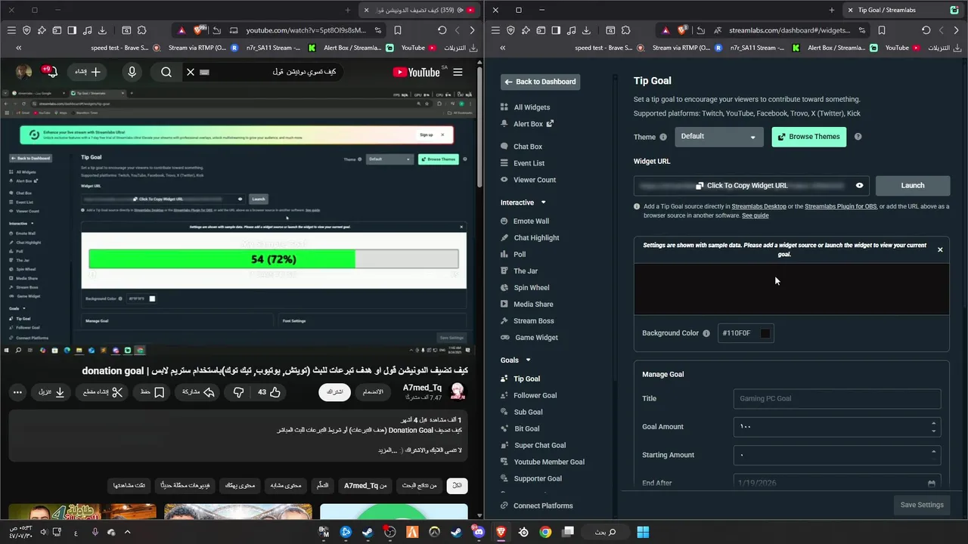Open downloads icon in YouTube window toolbar
Screen dimensions: 968x544
click(x=102, y=30)
